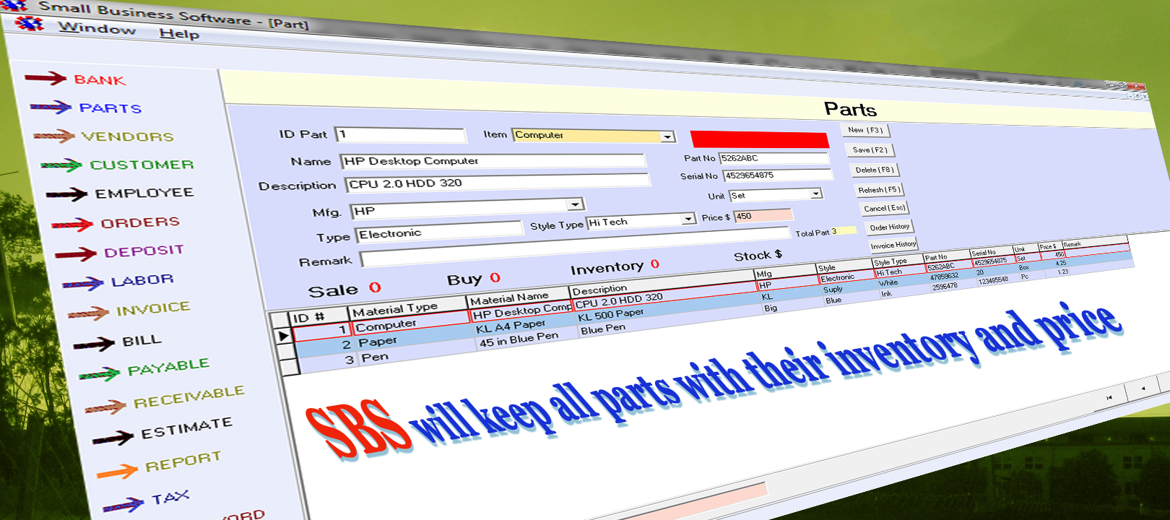The image size is (1170, 520).
Task: Select the arrow icon next to VENDORS
Action: point(54,136)
